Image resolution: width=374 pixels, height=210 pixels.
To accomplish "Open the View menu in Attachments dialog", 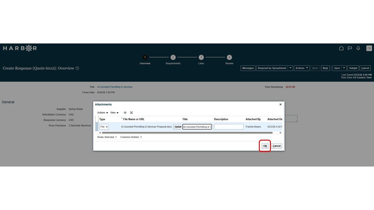I will (x=114, y=113).
